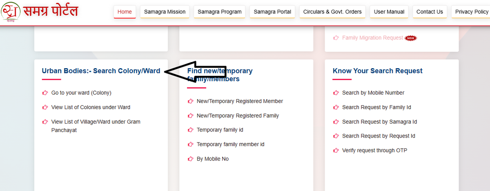Open the Privacy Policy page
This screenshot has width=490, height=191.
click(471, 12)
